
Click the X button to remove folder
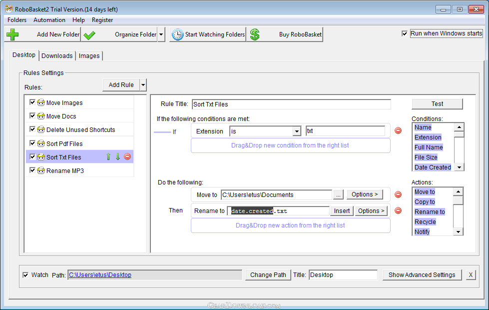(x=471, y=275)
